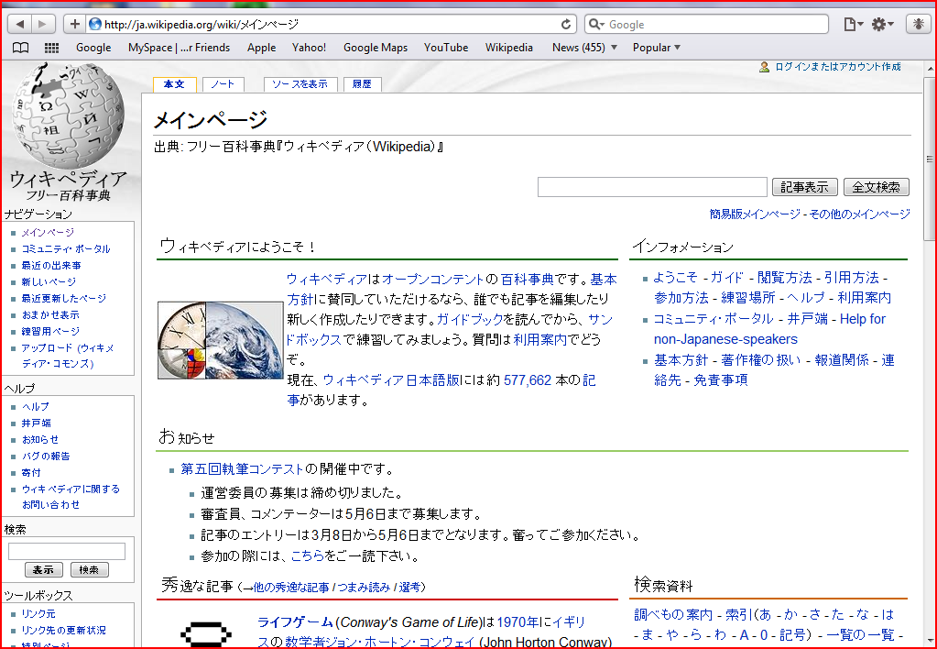Open sidebar 最近の出来事 link
937x649 pixels.
click(51, 265)
